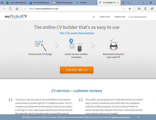
Task: Switch to the Class Attendance tab
Action: 16,3
